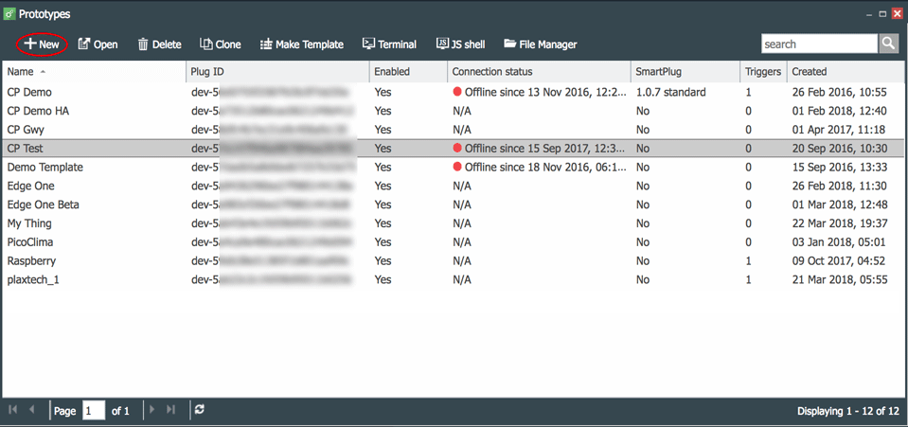
Task: Focus the search input field
Action: pyautogui.click(x=819, y=44)
